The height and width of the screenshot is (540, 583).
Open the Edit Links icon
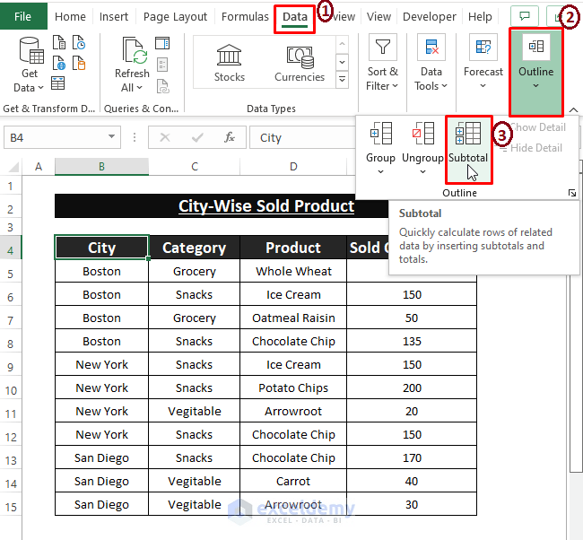(x=162, y=86)
